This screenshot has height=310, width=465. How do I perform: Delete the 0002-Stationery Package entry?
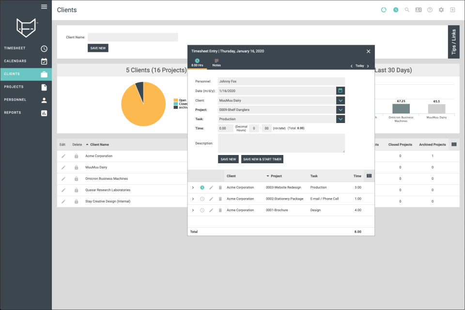pyautogui.click(x=220, y=199)
